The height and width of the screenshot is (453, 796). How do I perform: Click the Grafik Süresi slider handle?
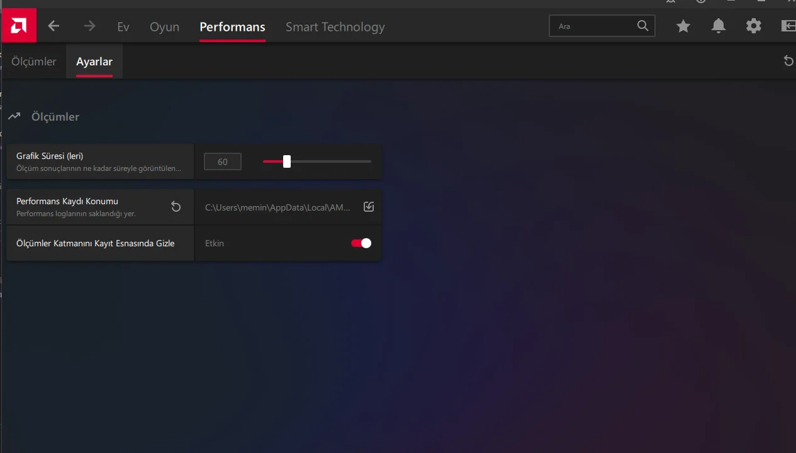click(x=287, y=161)
